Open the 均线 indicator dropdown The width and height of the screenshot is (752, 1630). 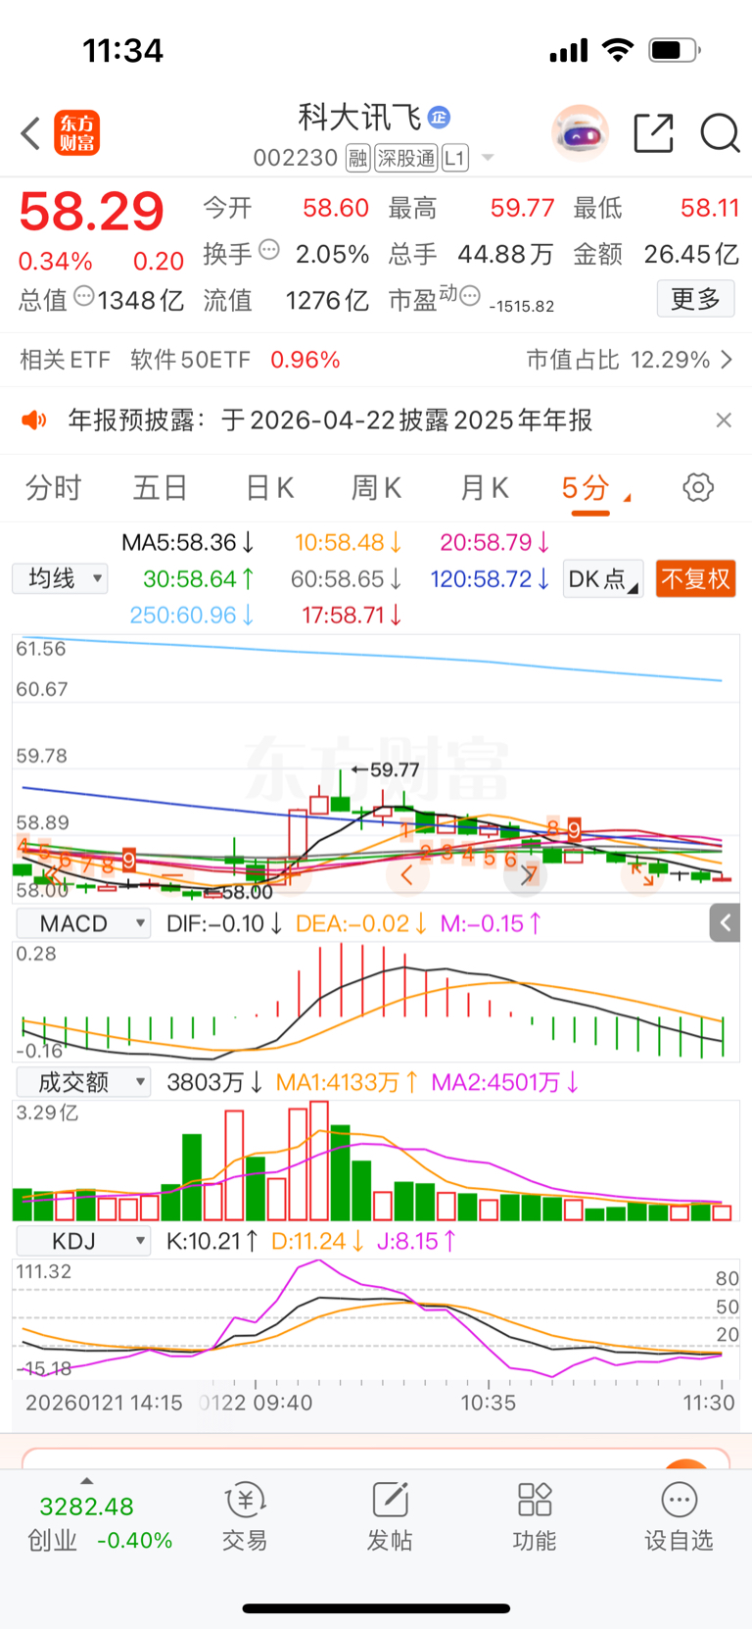[x=60, y=578]
